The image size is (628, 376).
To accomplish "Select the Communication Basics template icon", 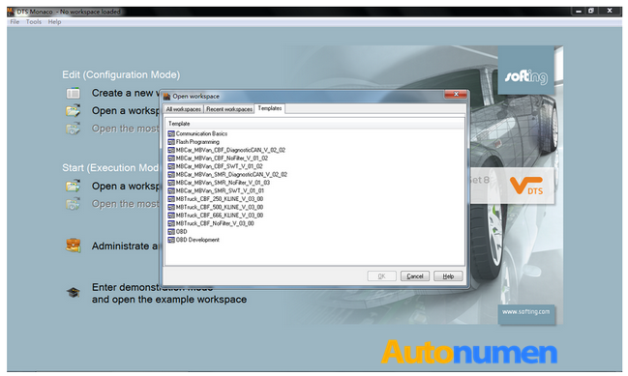I will point(171,133).
